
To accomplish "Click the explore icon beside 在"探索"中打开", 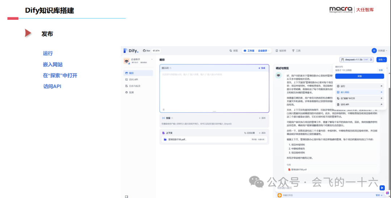I will [338, 98].
